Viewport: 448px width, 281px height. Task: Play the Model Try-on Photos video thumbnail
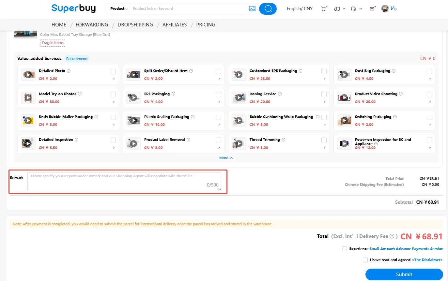[28, 98]
